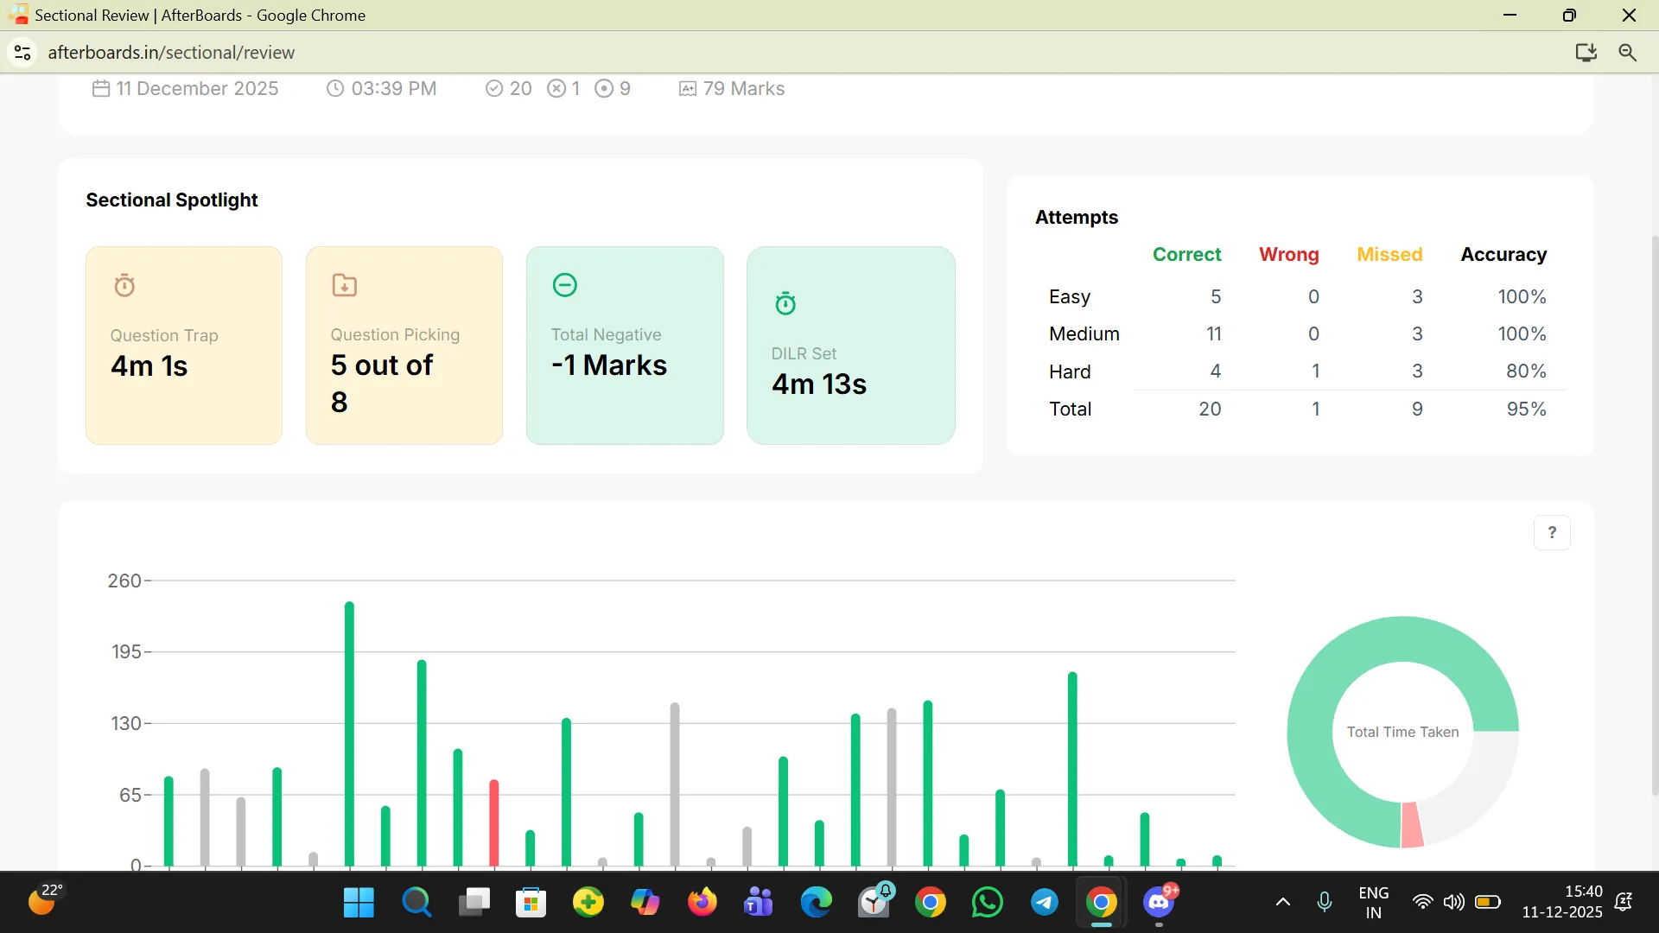Click the Total row accuracy 95%

[1526, 409]
